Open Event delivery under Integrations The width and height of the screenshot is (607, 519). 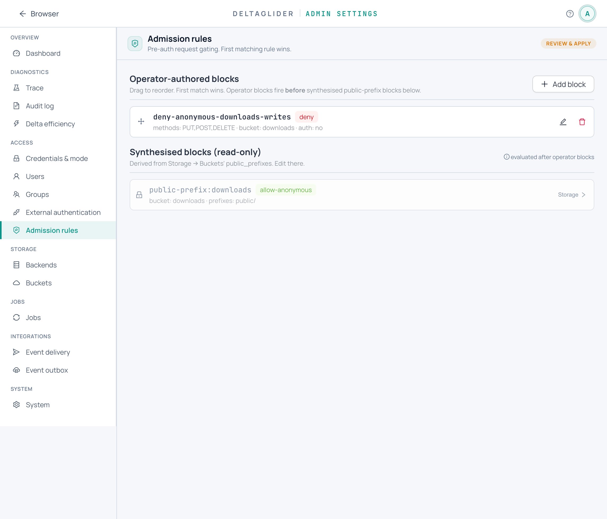(58, 352)
